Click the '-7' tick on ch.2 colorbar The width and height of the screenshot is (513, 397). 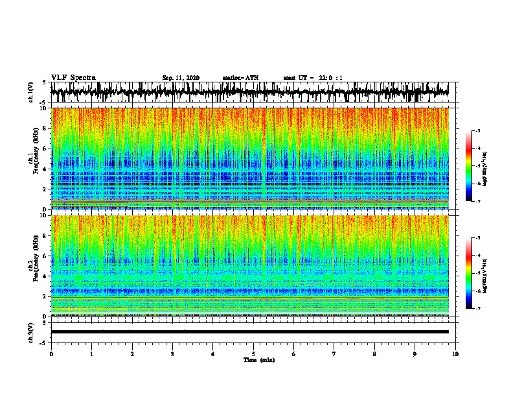coord(477,308)
